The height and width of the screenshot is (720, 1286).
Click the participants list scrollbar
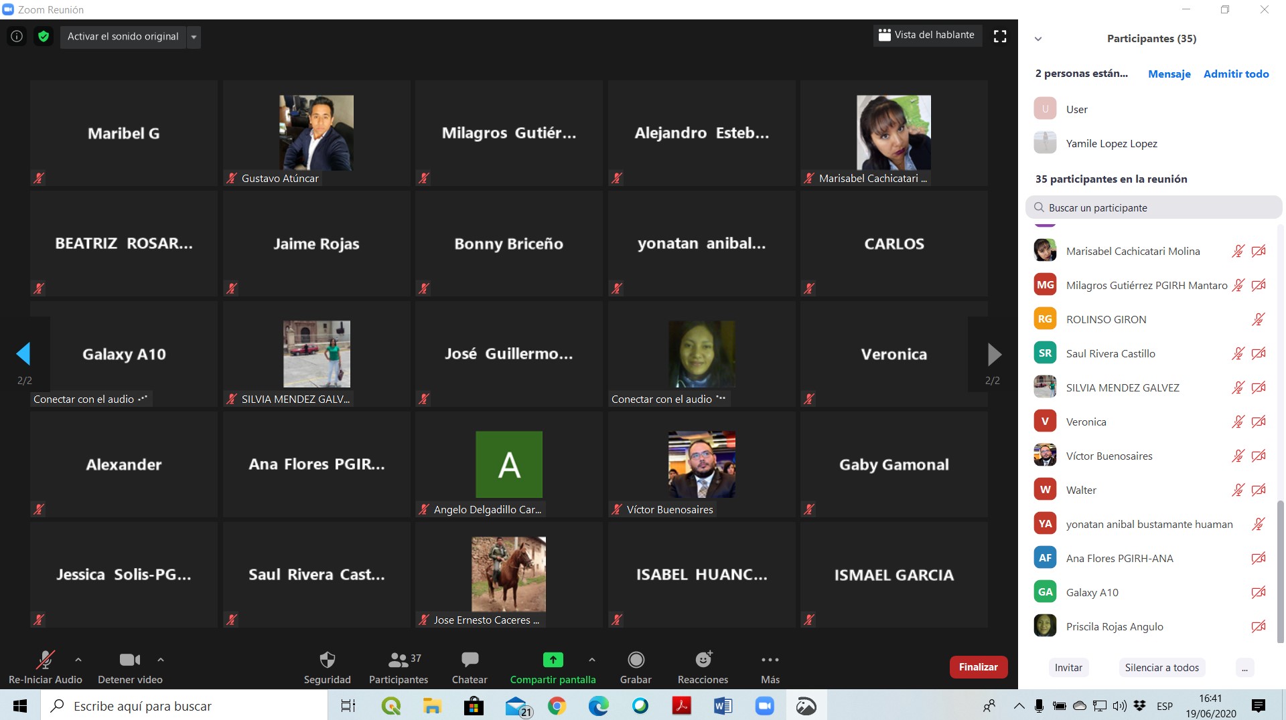[x=1281, y=569]
